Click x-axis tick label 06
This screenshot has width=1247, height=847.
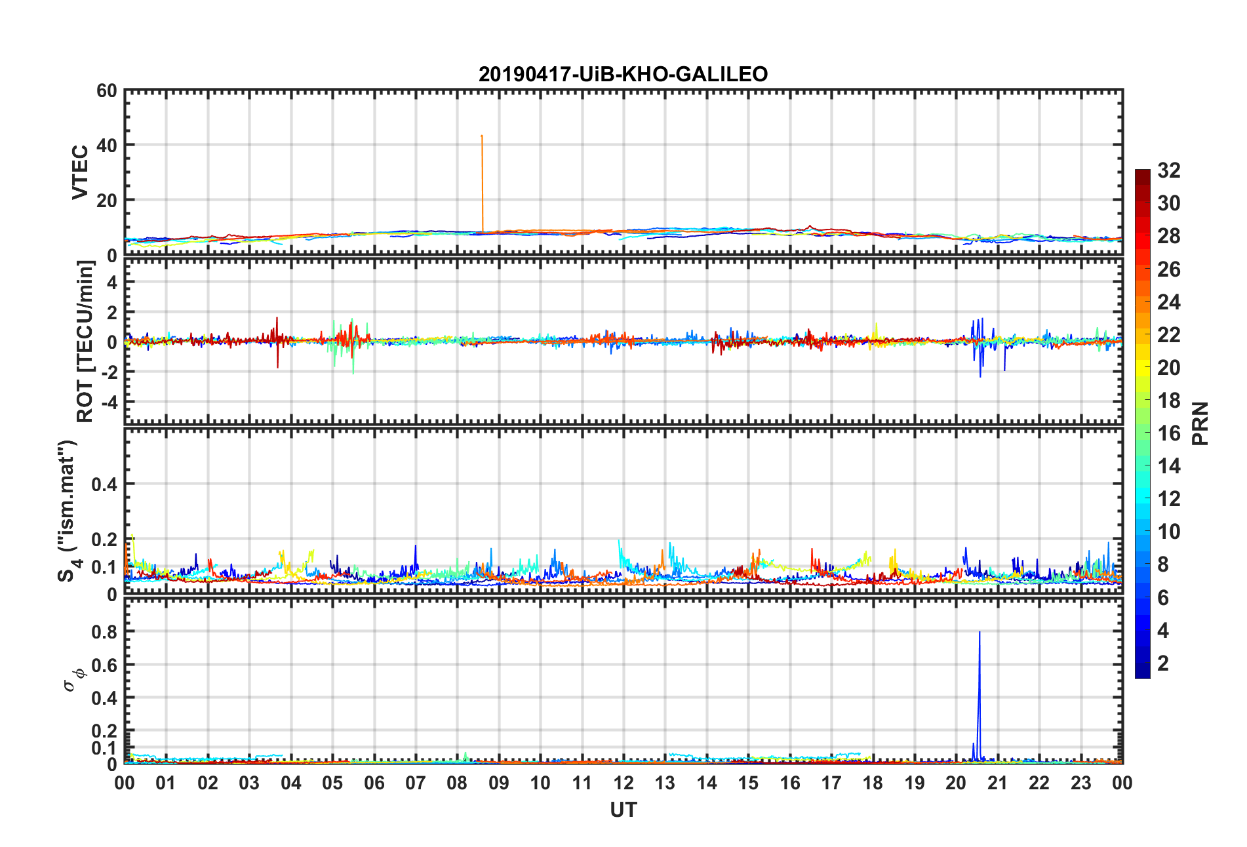click(374, 783)
